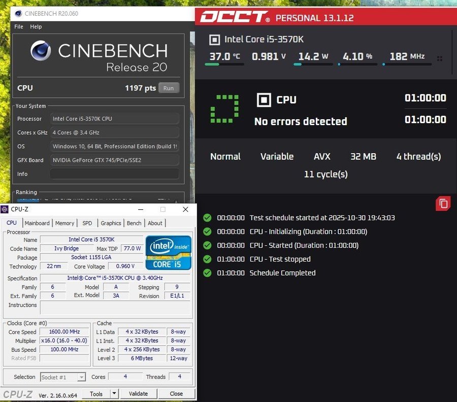Click the Validate button in CPU-Z
The width and height of the screenshot is (457, 402).
tap(138, 393)
